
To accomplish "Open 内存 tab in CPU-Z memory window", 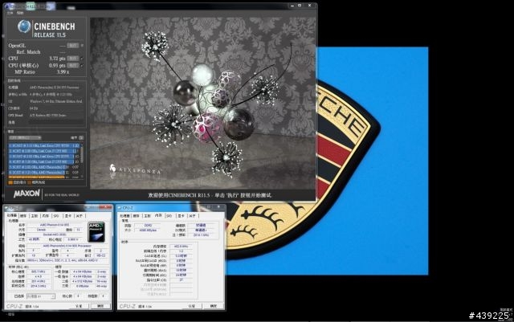I will 158,216.
